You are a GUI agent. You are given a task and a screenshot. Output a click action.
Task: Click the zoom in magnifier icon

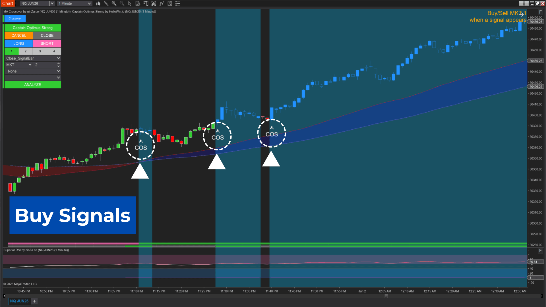tap(114, 3)
